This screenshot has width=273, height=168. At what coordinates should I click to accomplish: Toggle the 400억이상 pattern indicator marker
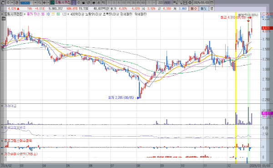(x=68, y=14)
